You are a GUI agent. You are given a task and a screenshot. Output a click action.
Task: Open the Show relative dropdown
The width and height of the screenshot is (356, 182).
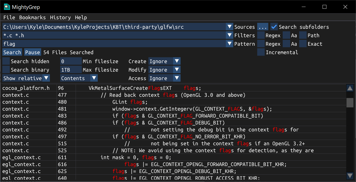(x=26, y=78)
